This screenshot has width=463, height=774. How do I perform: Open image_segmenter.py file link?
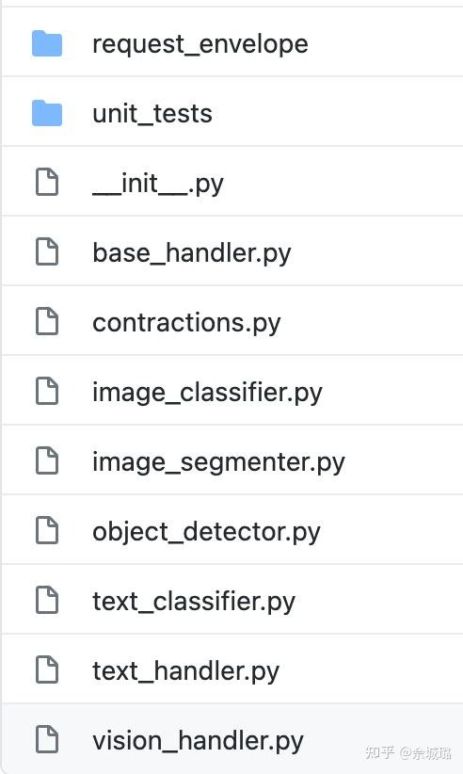218,462
